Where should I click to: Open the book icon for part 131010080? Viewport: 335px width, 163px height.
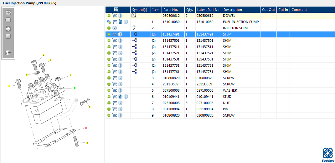120,22
